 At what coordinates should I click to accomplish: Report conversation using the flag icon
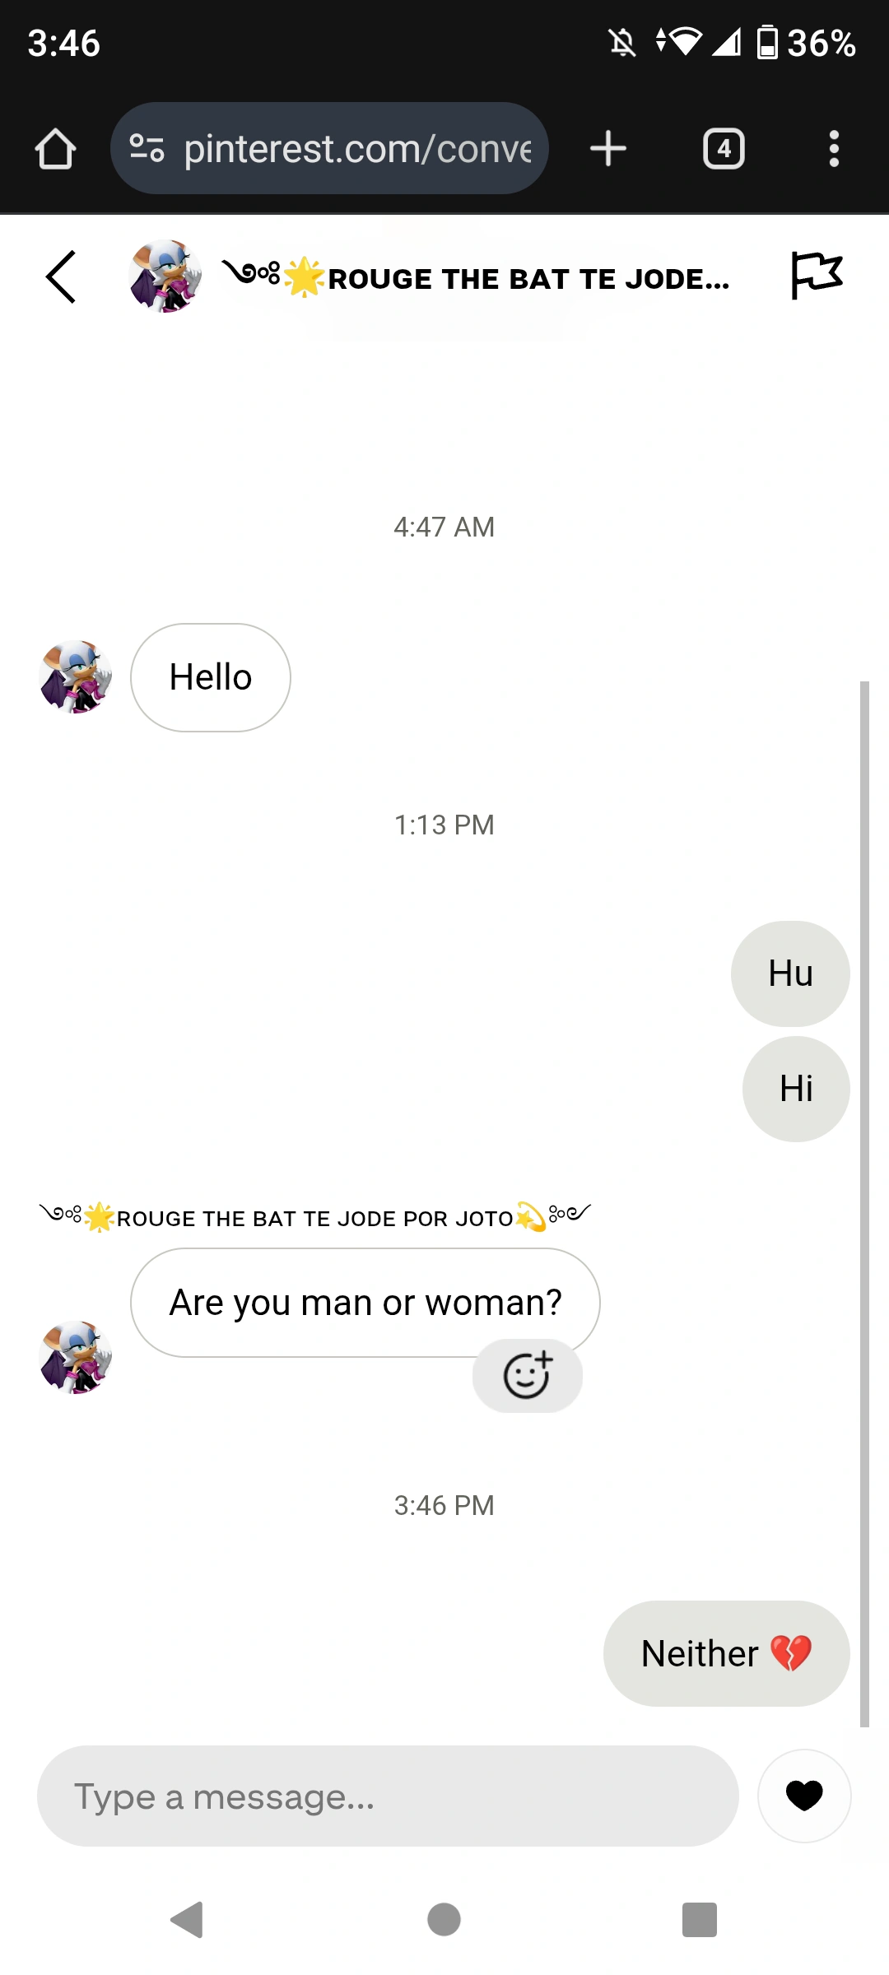pyautogui.click(x=816, y=276)
